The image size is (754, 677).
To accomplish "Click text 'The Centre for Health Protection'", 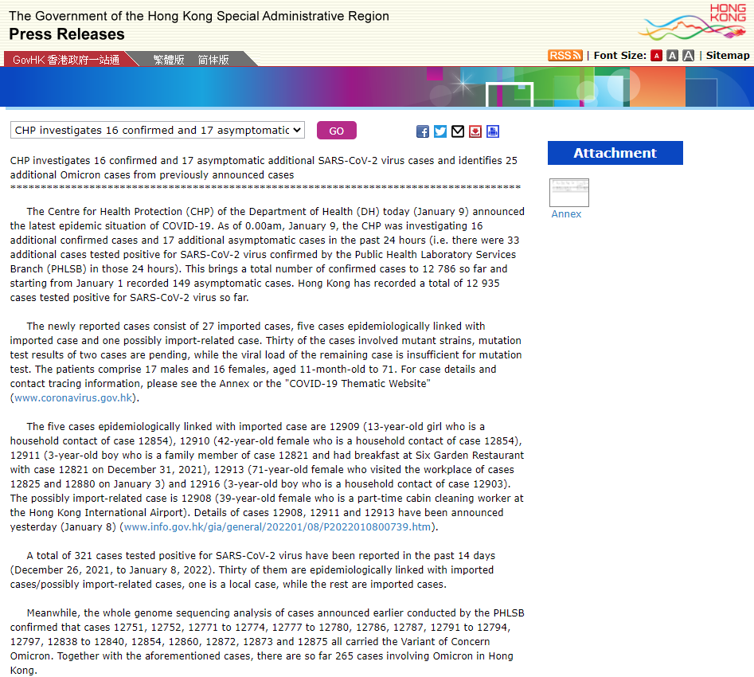I will pyautogui.click(x=105, y=212).
